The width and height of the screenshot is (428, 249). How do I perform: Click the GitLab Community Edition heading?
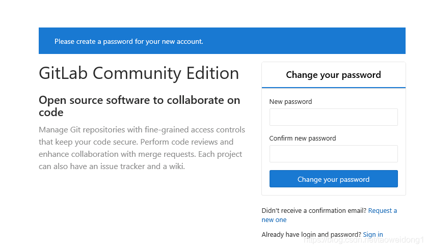coord(139,73)
